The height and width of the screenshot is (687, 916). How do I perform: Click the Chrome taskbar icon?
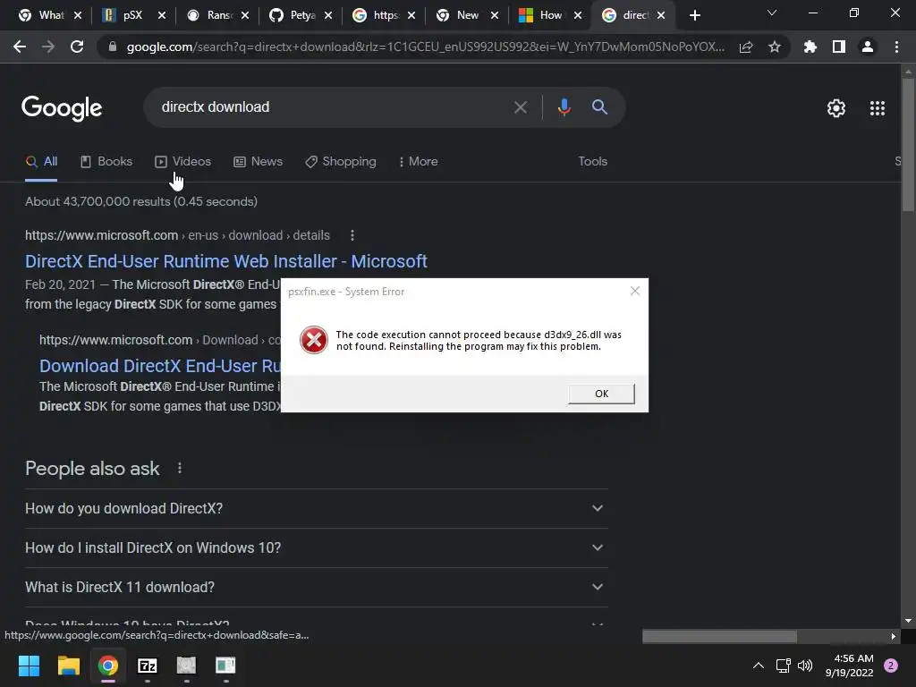pos(108,666)
